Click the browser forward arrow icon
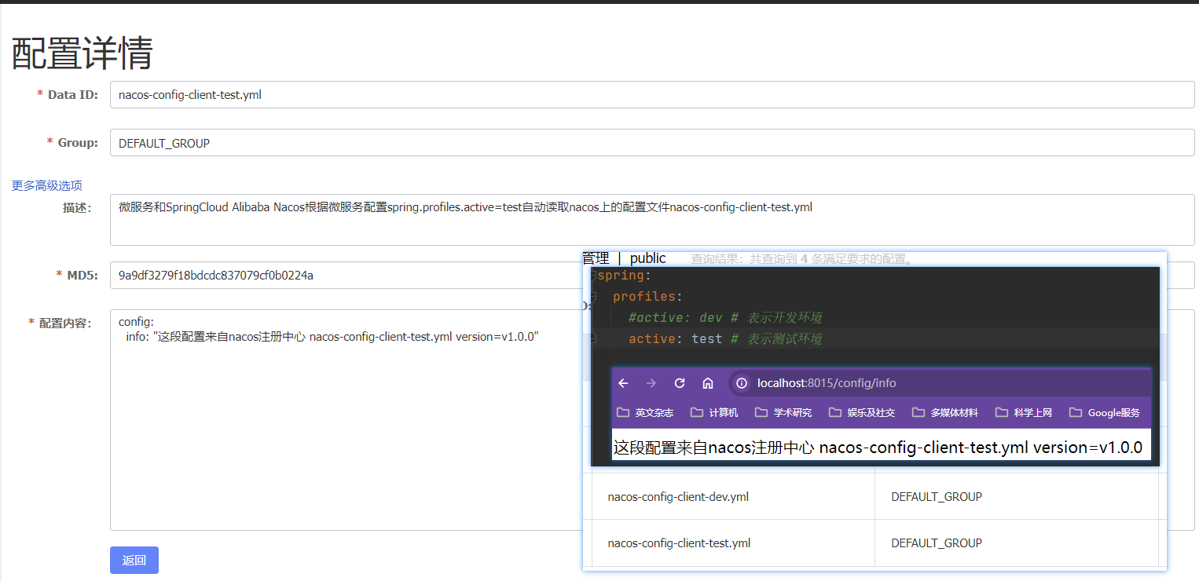Screen dimensions: 1199x581 pos(651,383)
